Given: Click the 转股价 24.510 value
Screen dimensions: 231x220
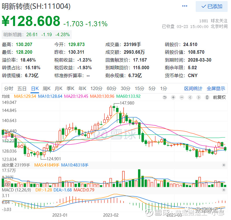Looking at the screenshot, I should (x=190, y=44).
